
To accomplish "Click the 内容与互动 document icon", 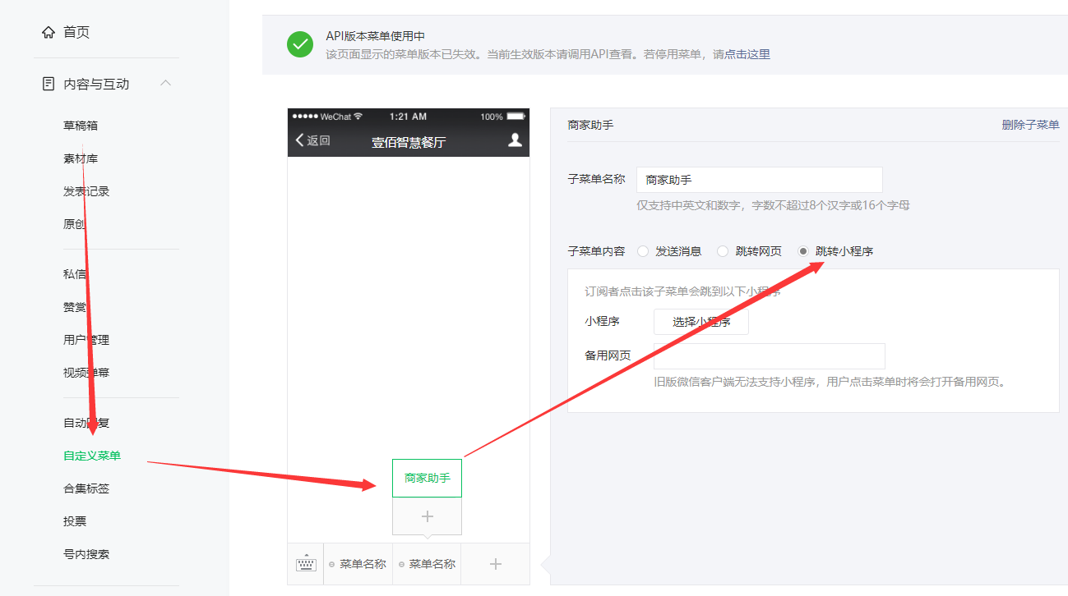I will 49,84.
